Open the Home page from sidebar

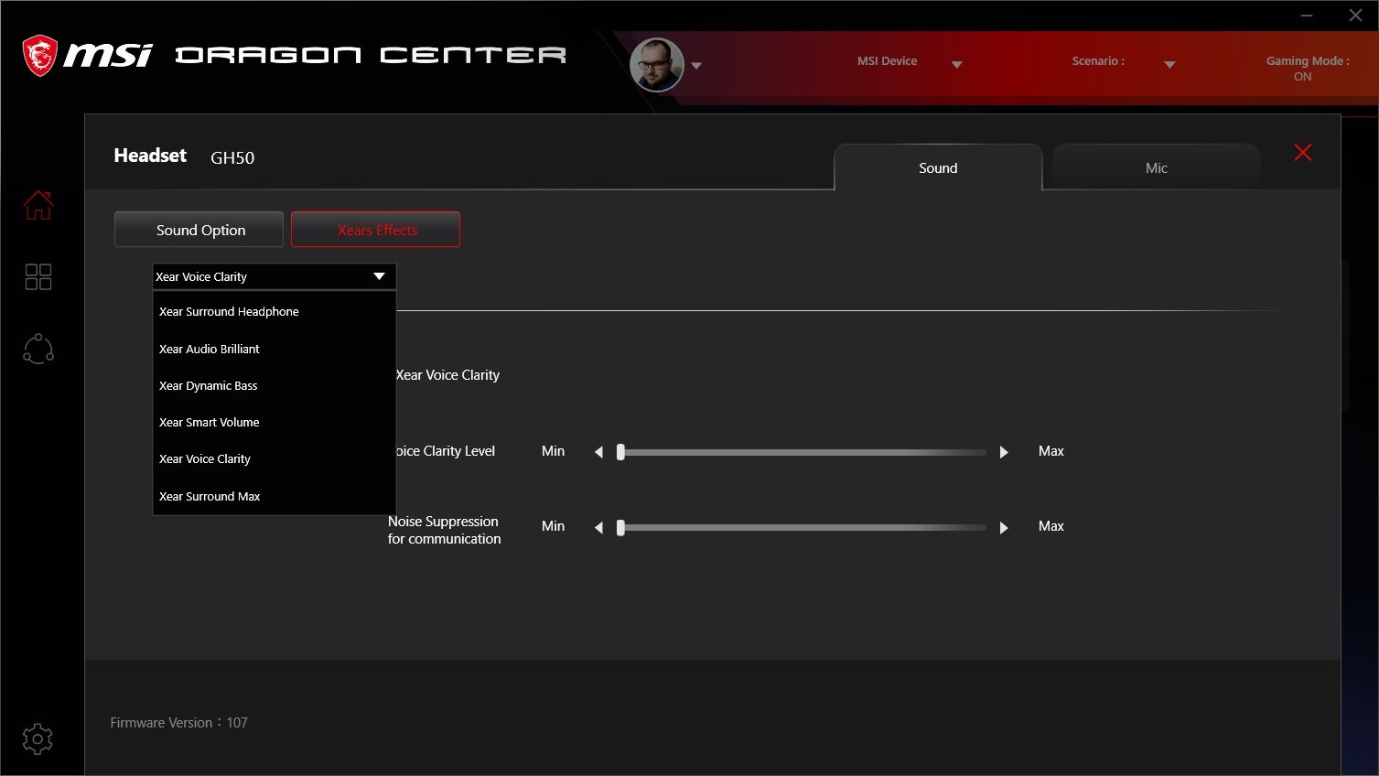[x=38, y=205]
